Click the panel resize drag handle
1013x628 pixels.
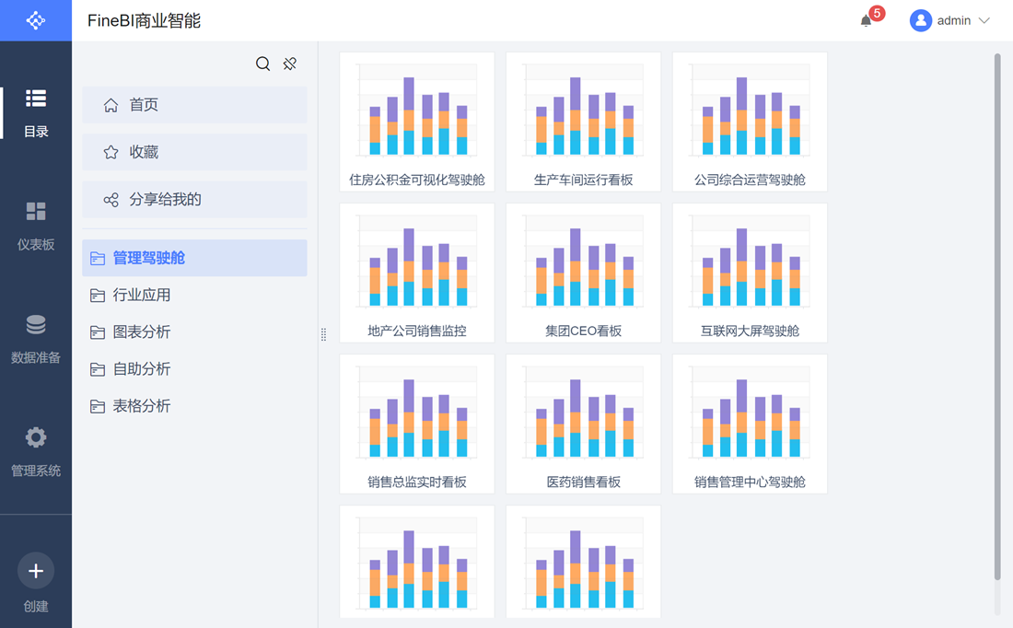(323, 335)
